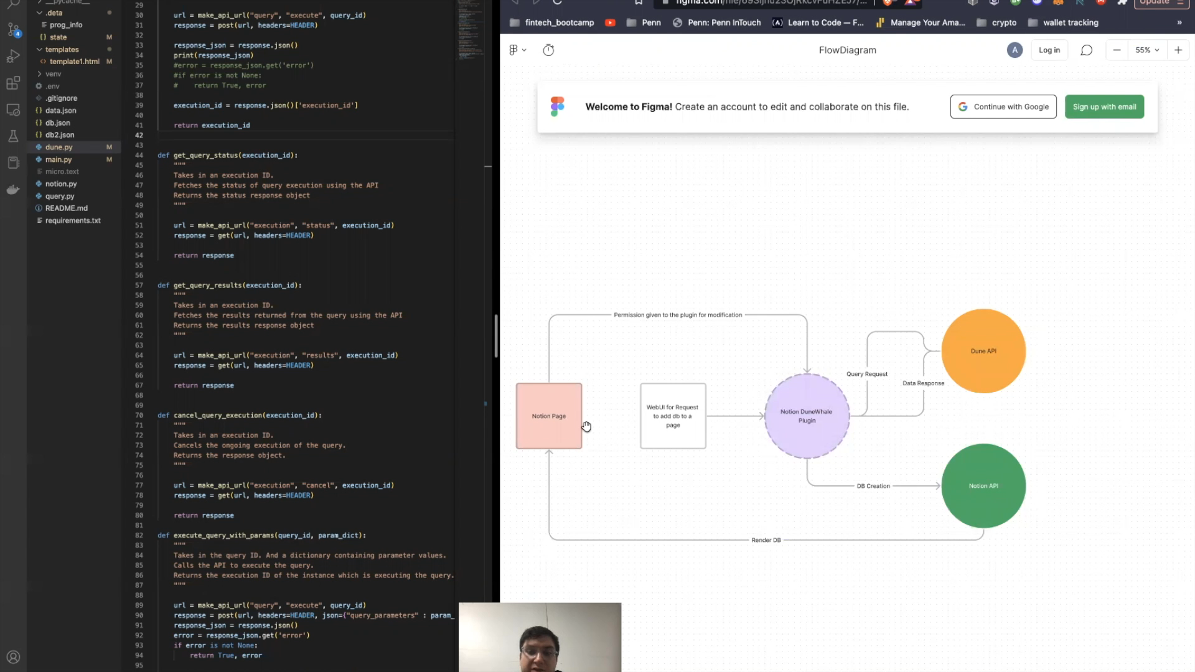Zoom in with plus button
1195x672 pixels.
pos(1178,50)
